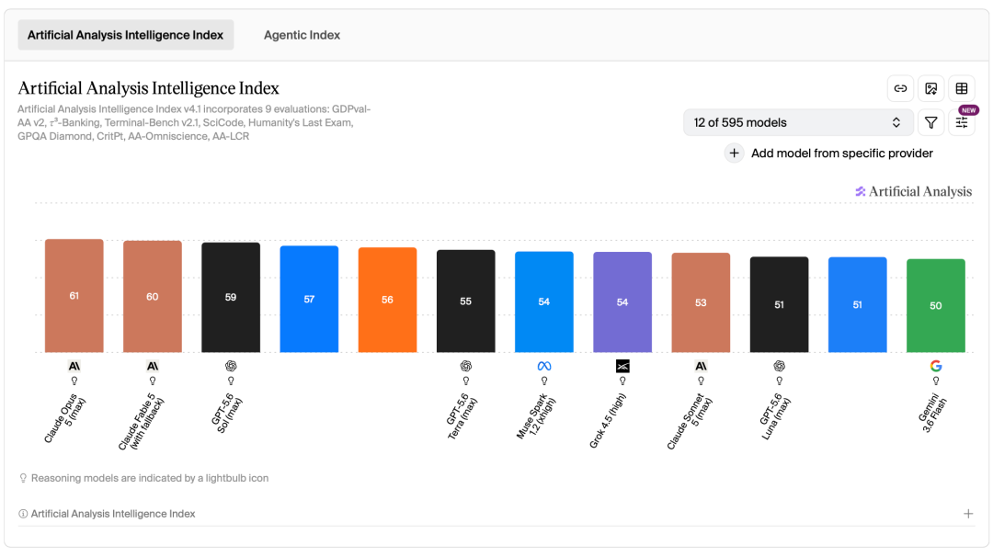Click the Meta logo under Muse Spark
The height and width of the screenshot is (557, 993).
[544, 366]
